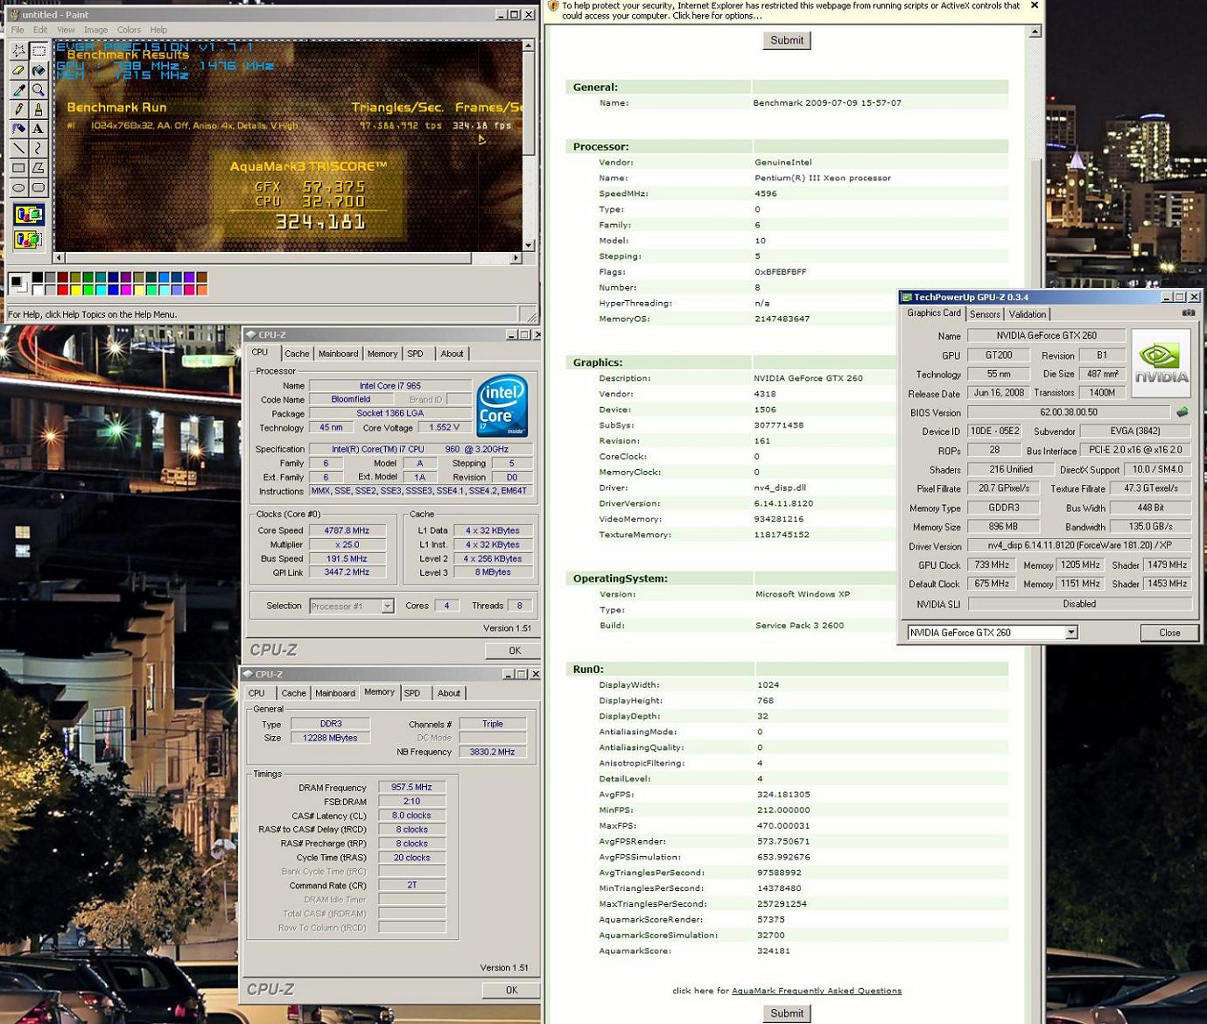Select the rectangular Select tool in Paint
The height and width of the screenshot is (1024, 1207).
point(39,51)
